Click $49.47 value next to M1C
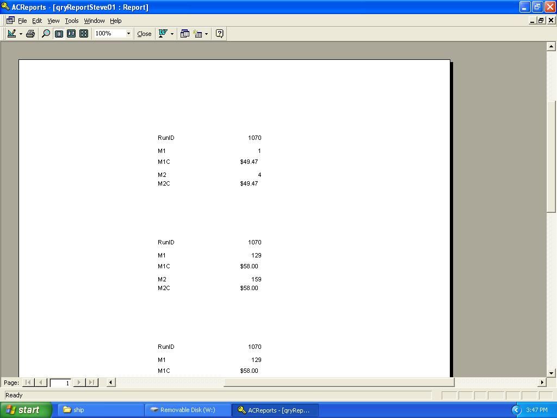The image size is (557, 418). coord(249,162)
